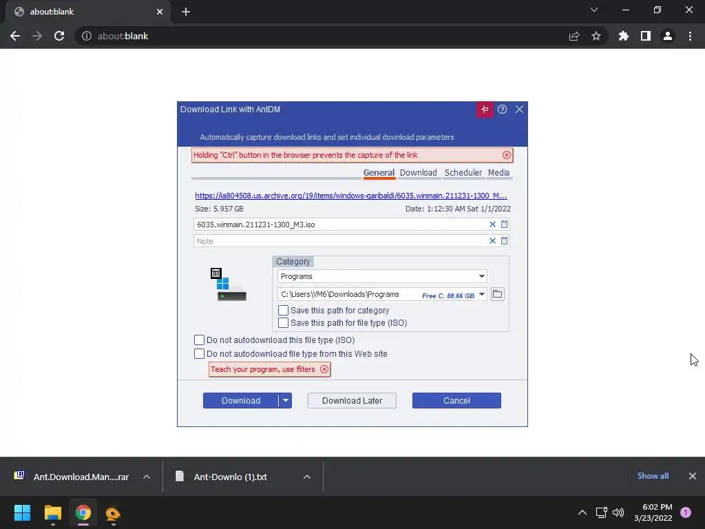The height and width of the screenshot is (529, 705).
Task: Enable Save this path for file type (ISO)
Action: pyautogui.click(x=283, y=323)
